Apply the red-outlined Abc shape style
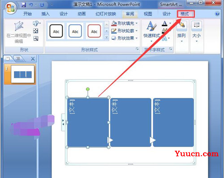Viewport: 224px width, 178px height. pyautogui.click(x=94, y=31)
